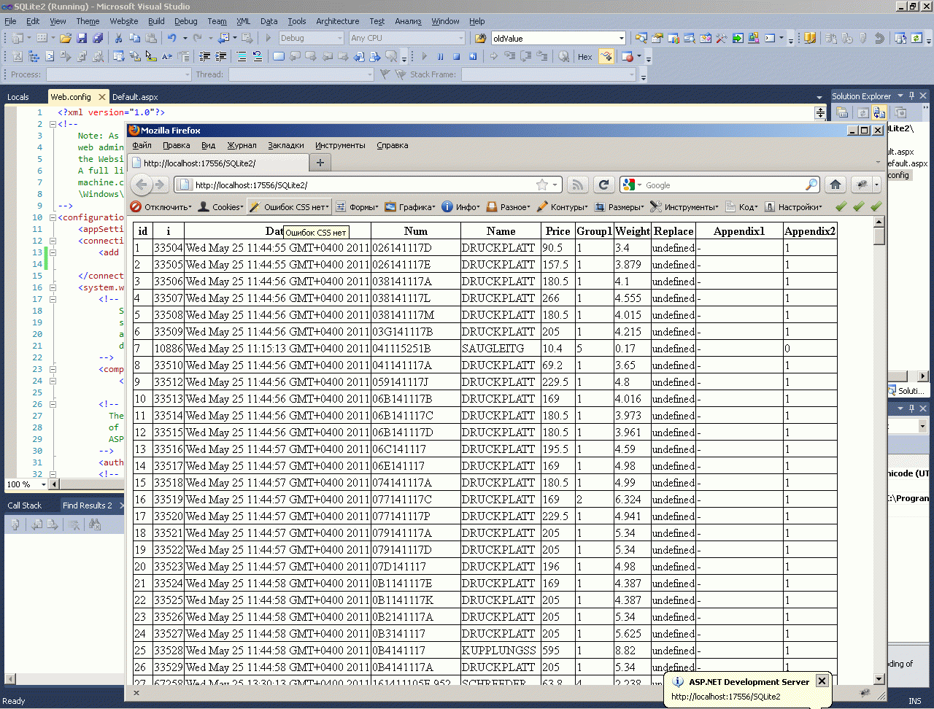Viewport: 934px width, 709px height.
Task: Click the RSS feed icon in Firefox
Action: point(577,185)
